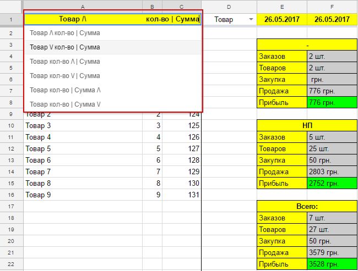Click cell 'Товар 8'
The height and width of the screenshot is (271, 358).
83,183
